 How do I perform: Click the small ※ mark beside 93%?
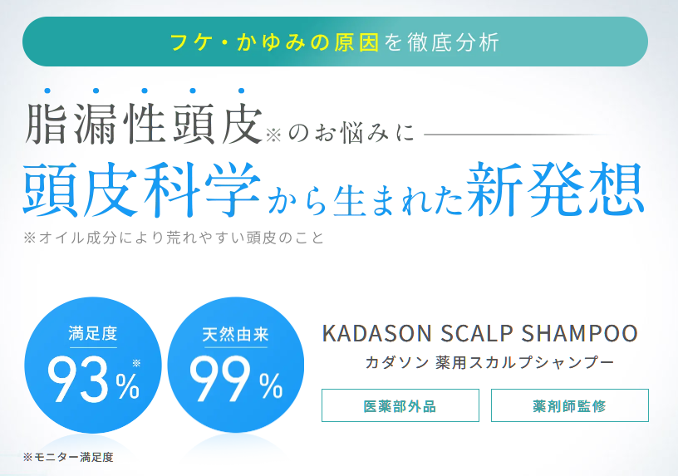[136, 363]
